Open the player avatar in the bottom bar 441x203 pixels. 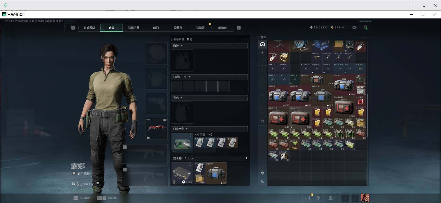click(365, 198)
